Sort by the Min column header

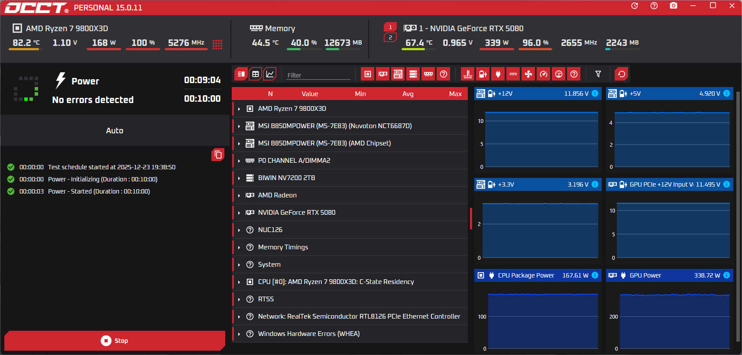360,94
